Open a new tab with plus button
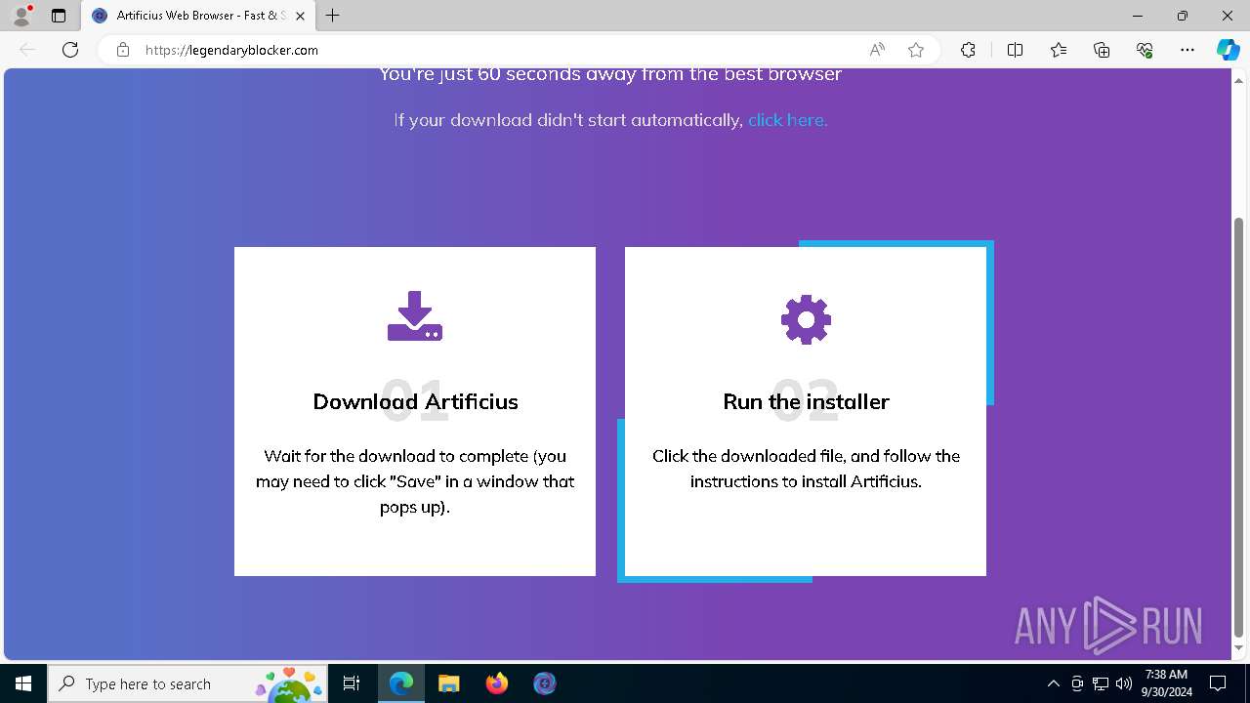Viewport: 1250px width, 703px height. coord(333,16)
